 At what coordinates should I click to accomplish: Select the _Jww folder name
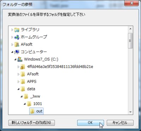35,96
